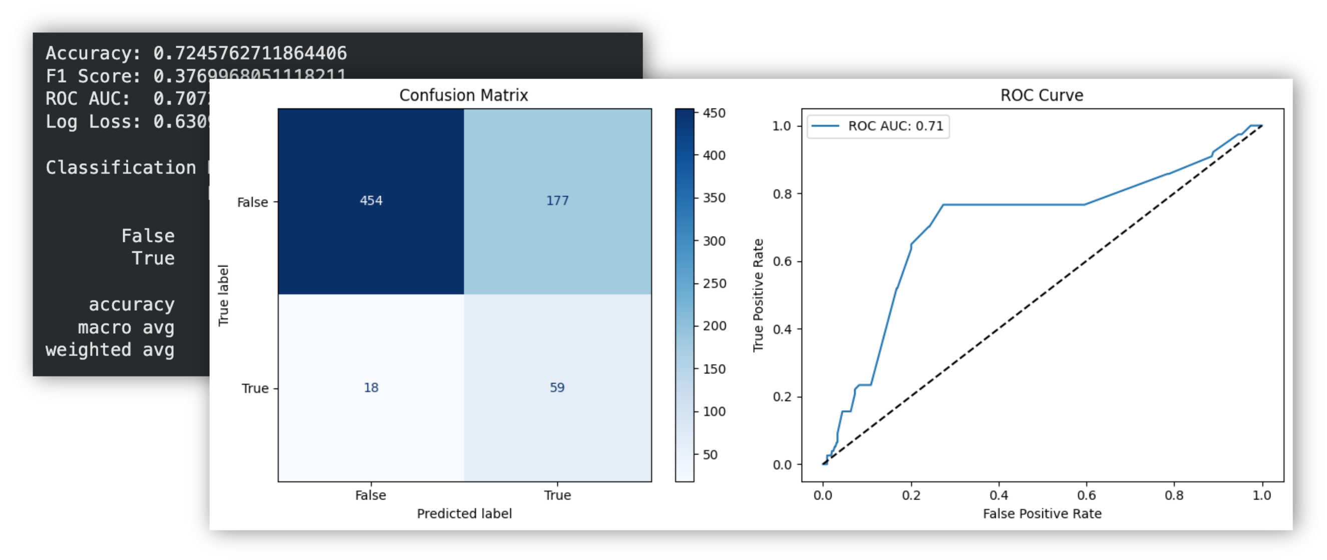Click the confusion matrix cell showing 454
This screenshot has height=560, width=1327.
[371, 200]
